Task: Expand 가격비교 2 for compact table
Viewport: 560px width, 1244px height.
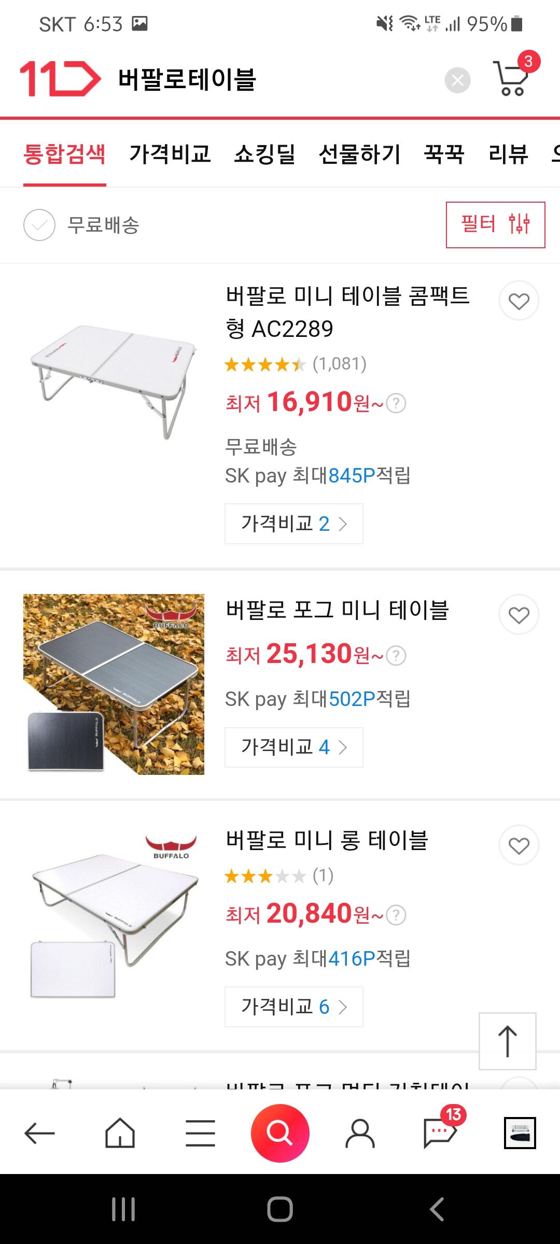Action: tap(293, 524)
